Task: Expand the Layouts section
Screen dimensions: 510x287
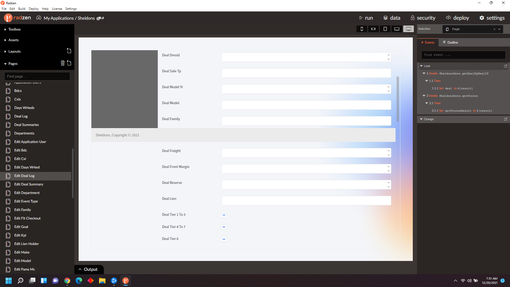Action: pos(5,52)
